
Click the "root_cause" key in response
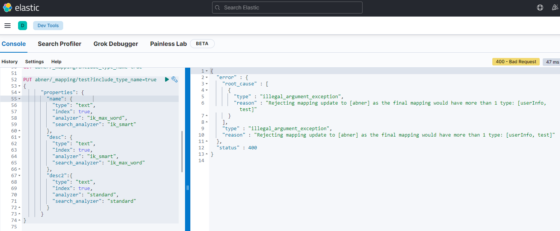click(x=240, y=84)
